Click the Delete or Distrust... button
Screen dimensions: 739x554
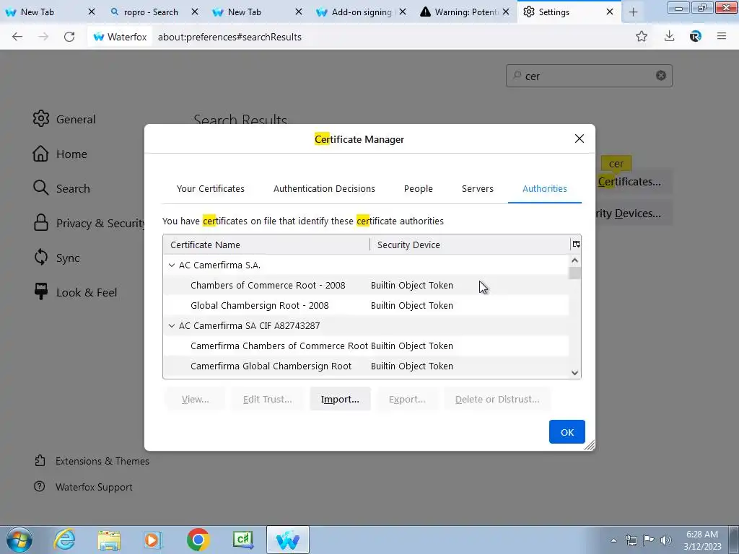[497, 399]
